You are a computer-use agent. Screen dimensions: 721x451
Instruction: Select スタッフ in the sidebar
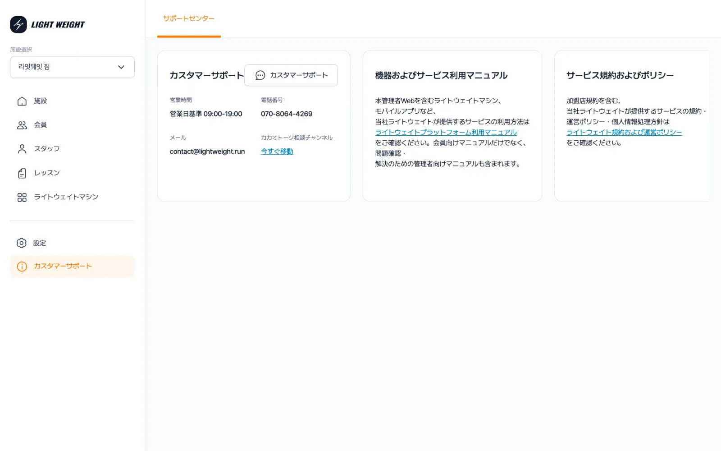coord(72,149)
